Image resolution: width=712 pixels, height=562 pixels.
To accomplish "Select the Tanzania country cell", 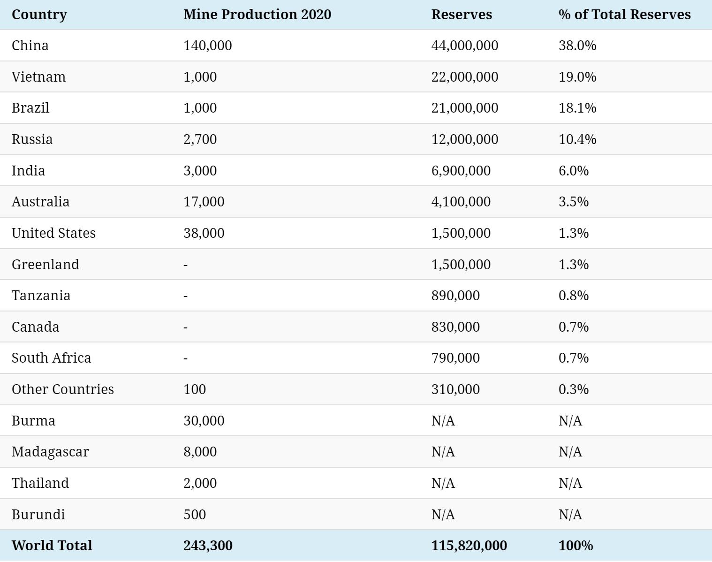I will pos(41,296).
